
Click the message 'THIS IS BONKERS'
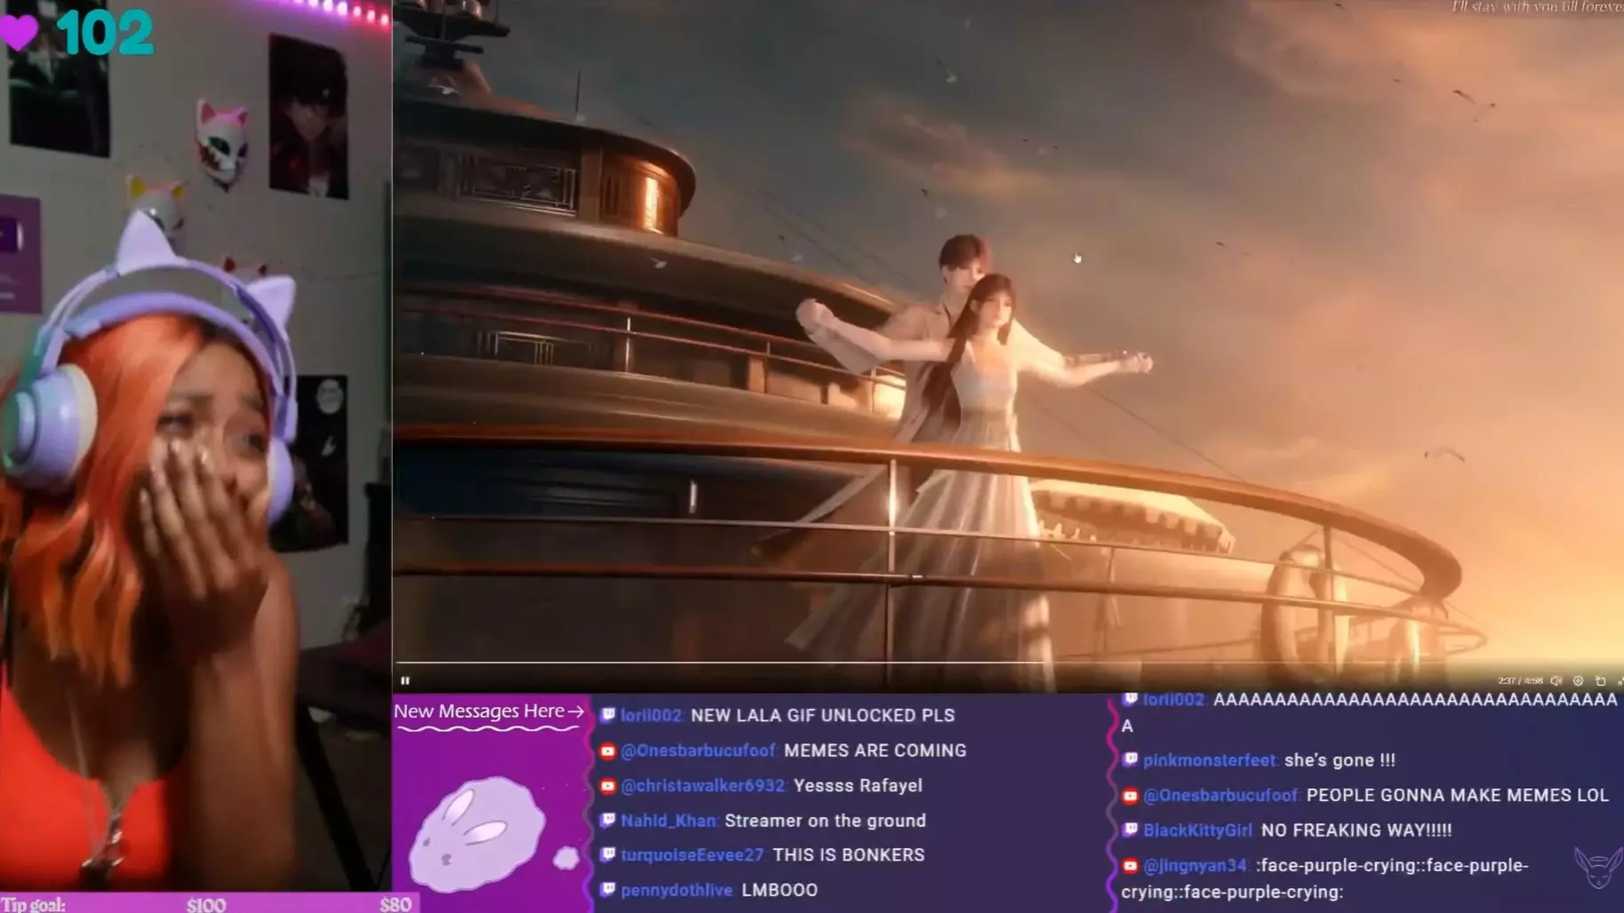pyautogui.click(x=849, y=854)
